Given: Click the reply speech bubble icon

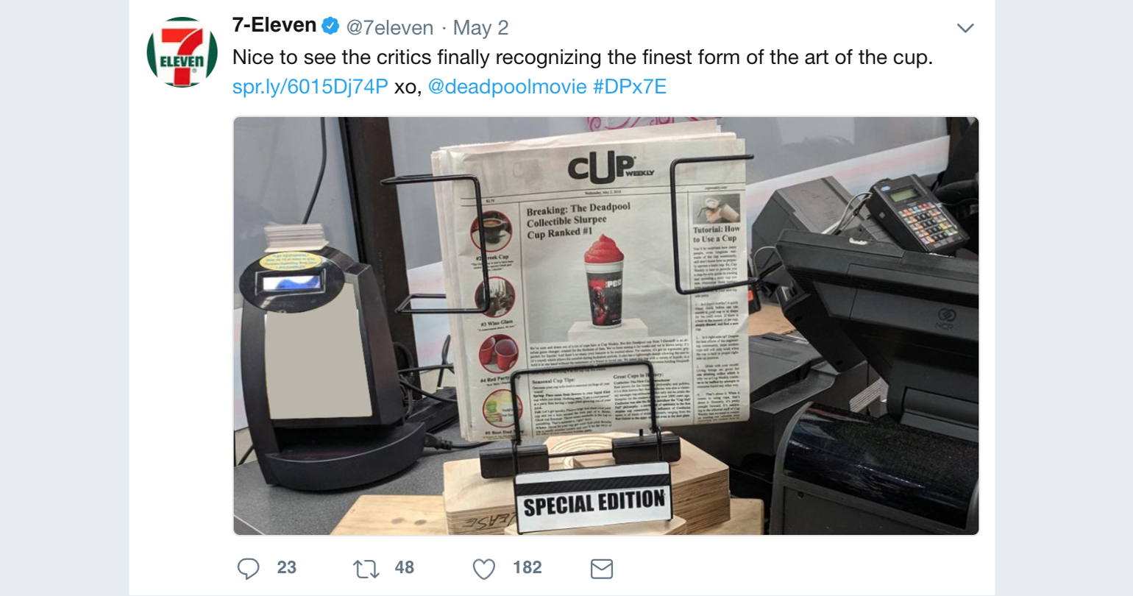Looking at the screenshot, I should pyautogui.click(x=249, y=568).
